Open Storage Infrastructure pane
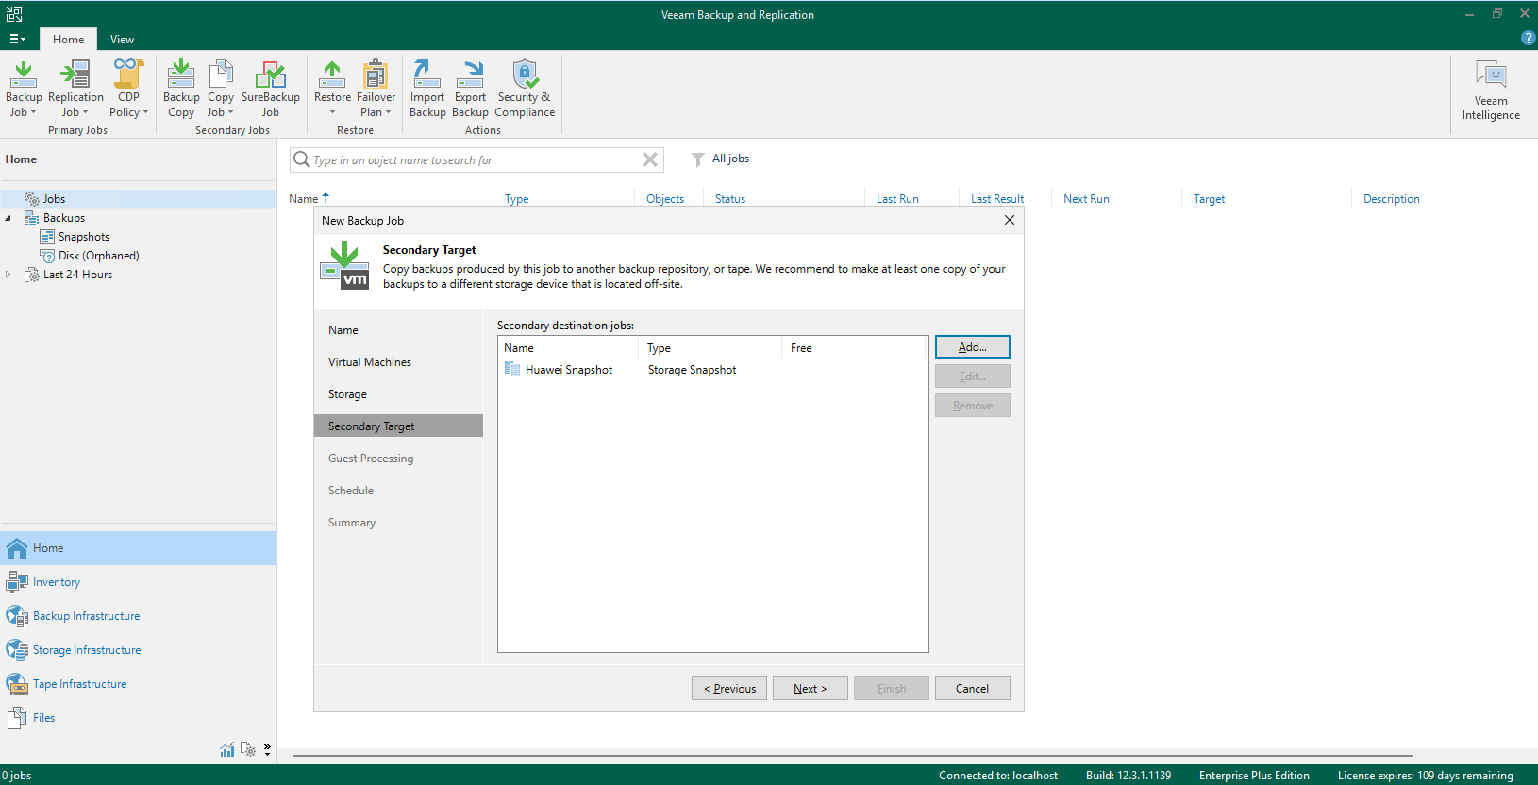This screenshot has height=785, width=1538. coord(139,650)
